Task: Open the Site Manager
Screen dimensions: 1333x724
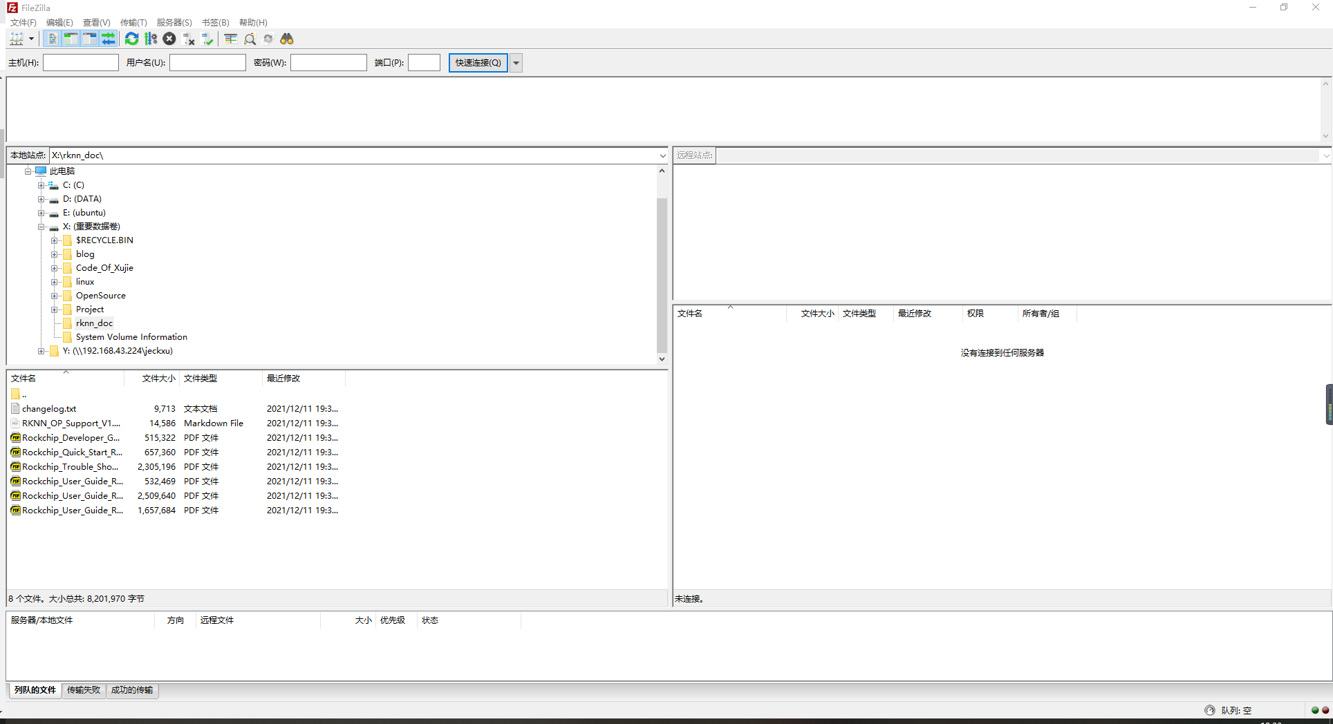Action: (17, 39)
